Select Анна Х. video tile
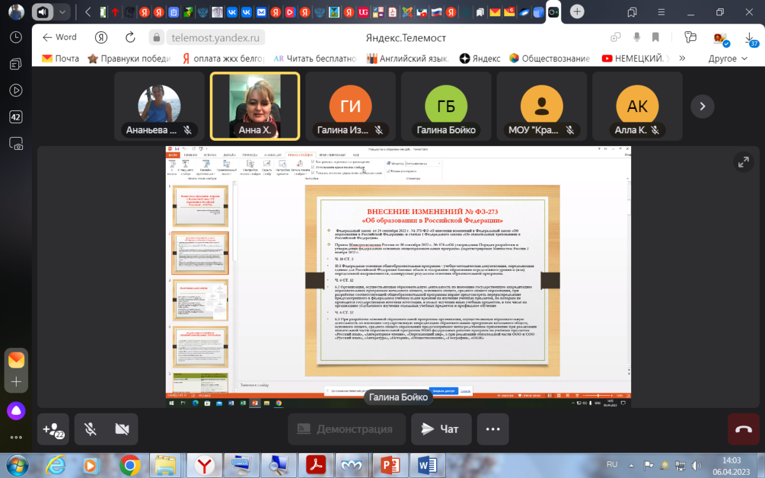This screenshot has height=478, width=765. pyautogui.click(x=254, y=106)
